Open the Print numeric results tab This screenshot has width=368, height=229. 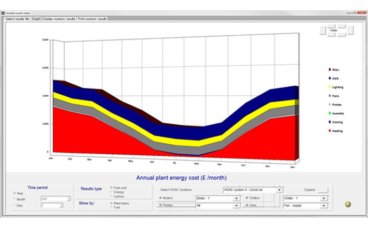click(x=92, y=19)
